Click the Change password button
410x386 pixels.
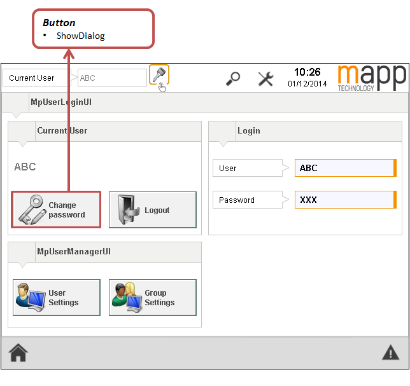pos(56,210)
